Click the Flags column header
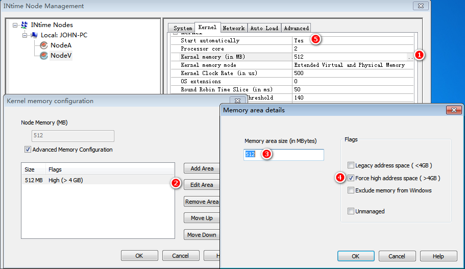This screenshot has width=465, height=269. (x=110, y=169)
